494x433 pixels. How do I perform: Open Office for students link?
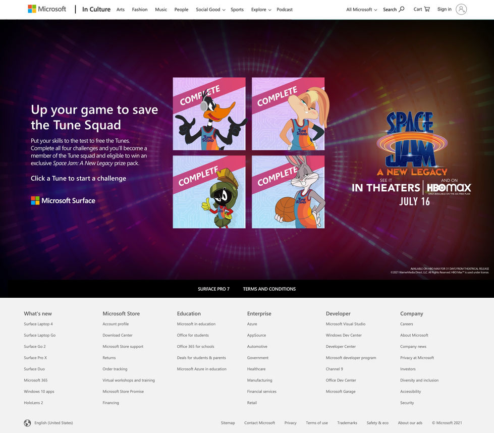point(193,335)
